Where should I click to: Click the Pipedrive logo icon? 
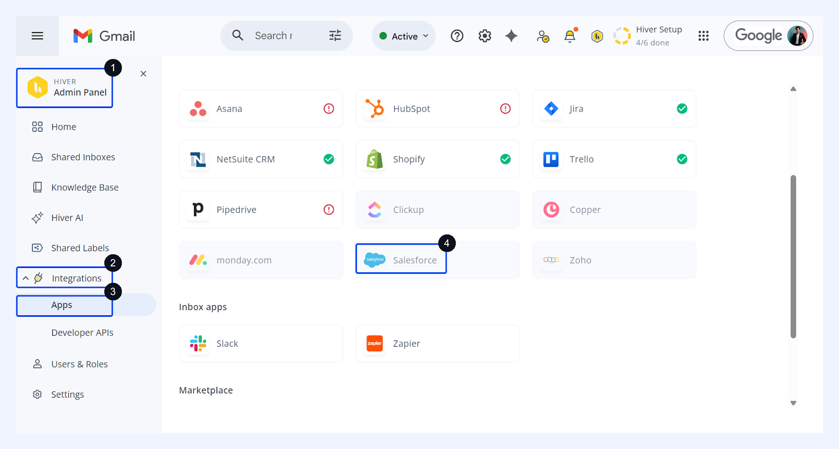pos(198,209)
